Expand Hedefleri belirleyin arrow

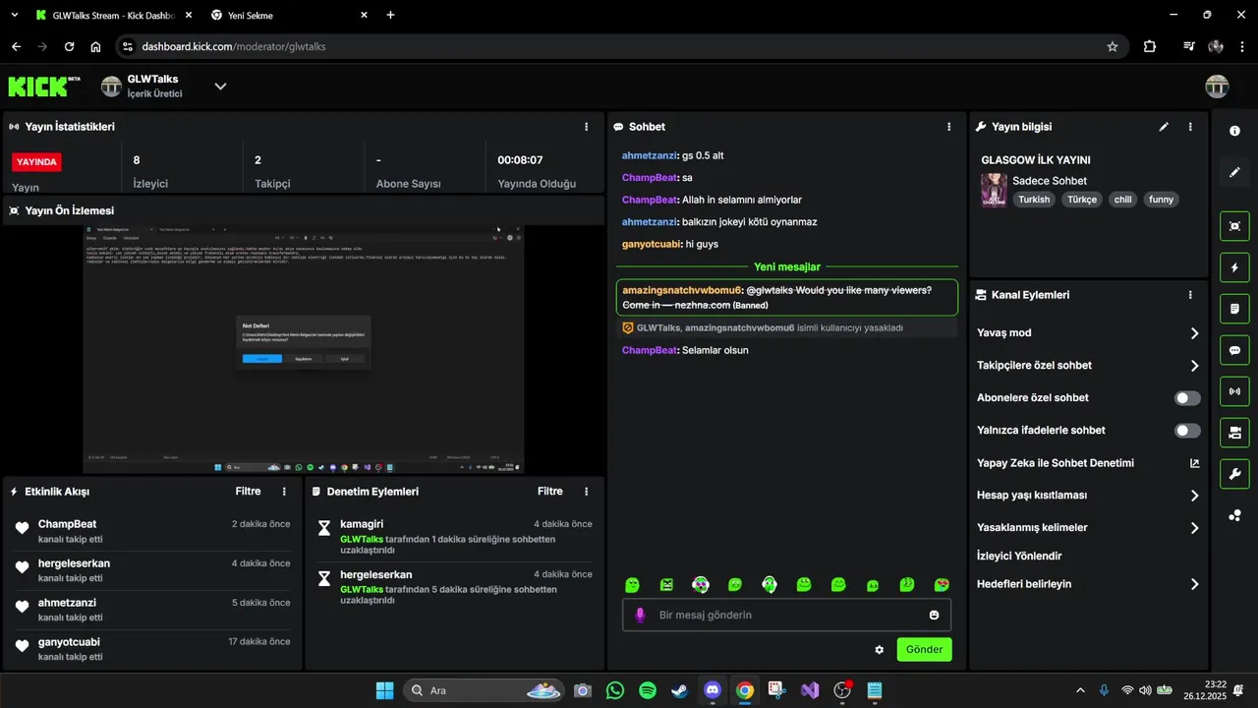click(x=1194, y=584)
